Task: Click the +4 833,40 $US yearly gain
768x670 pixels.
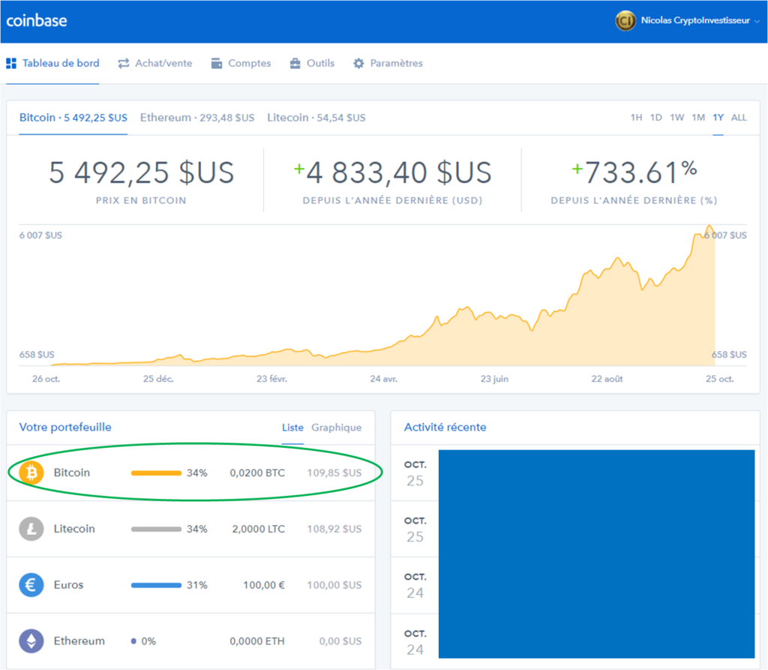Action: [393, 173]
